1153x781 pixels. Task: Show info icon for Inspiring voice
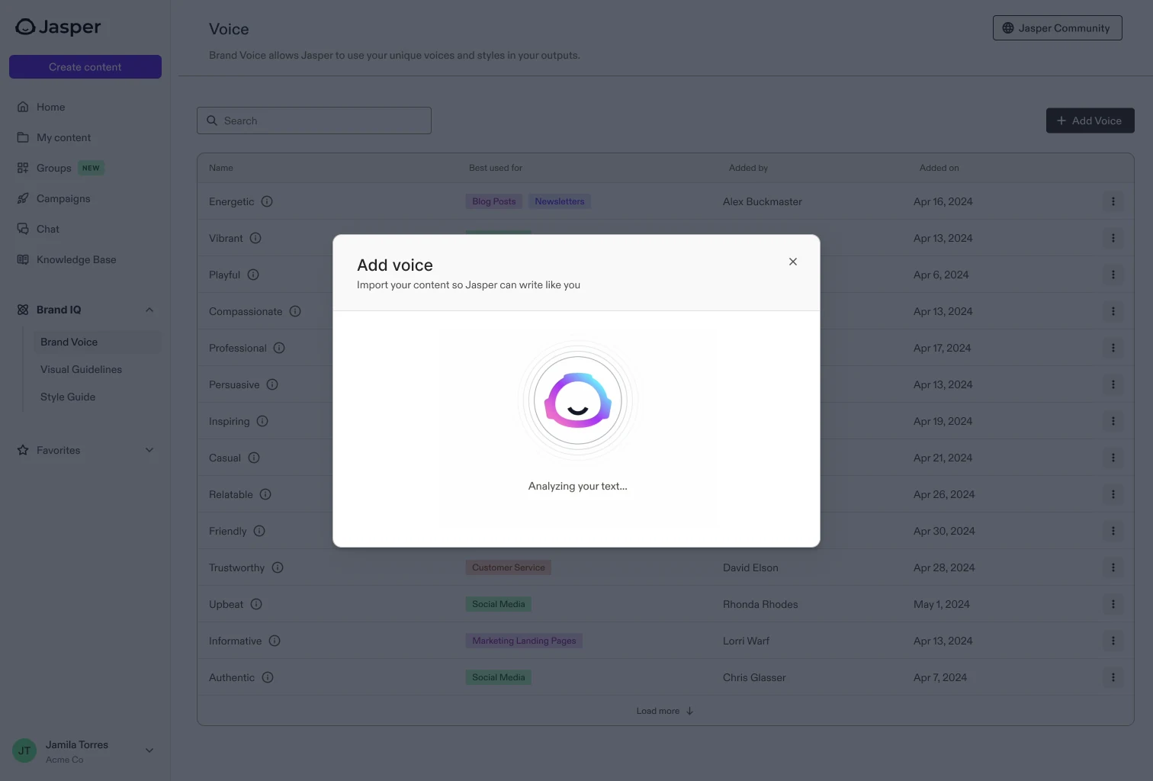pyautogui.click(x=262, y=421)
